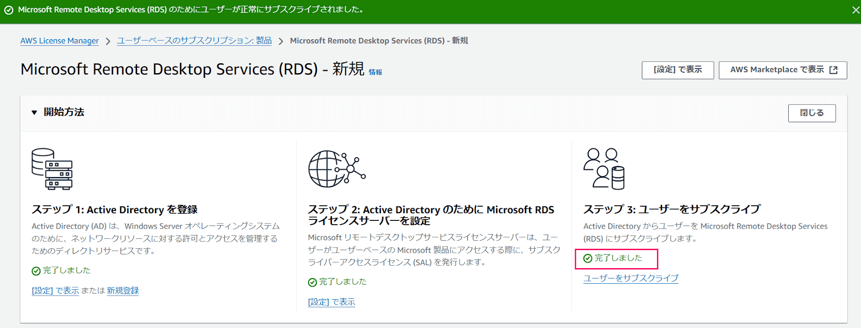Click the Step 2 完了しました checkmark icon

[313, 282]
